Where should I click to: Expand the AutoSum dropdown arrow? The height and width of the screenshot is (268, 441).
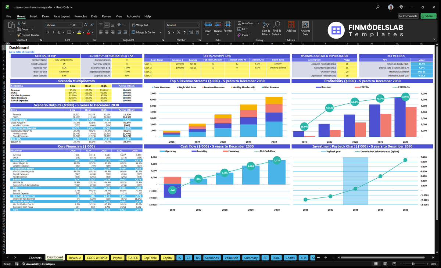tap(258, 23)
